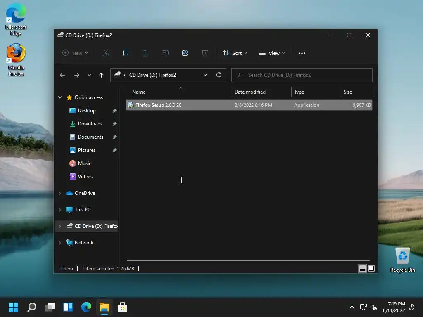Select Desktop in Quick access
Viewport: 423px width, 317px height.
point(87,111)
